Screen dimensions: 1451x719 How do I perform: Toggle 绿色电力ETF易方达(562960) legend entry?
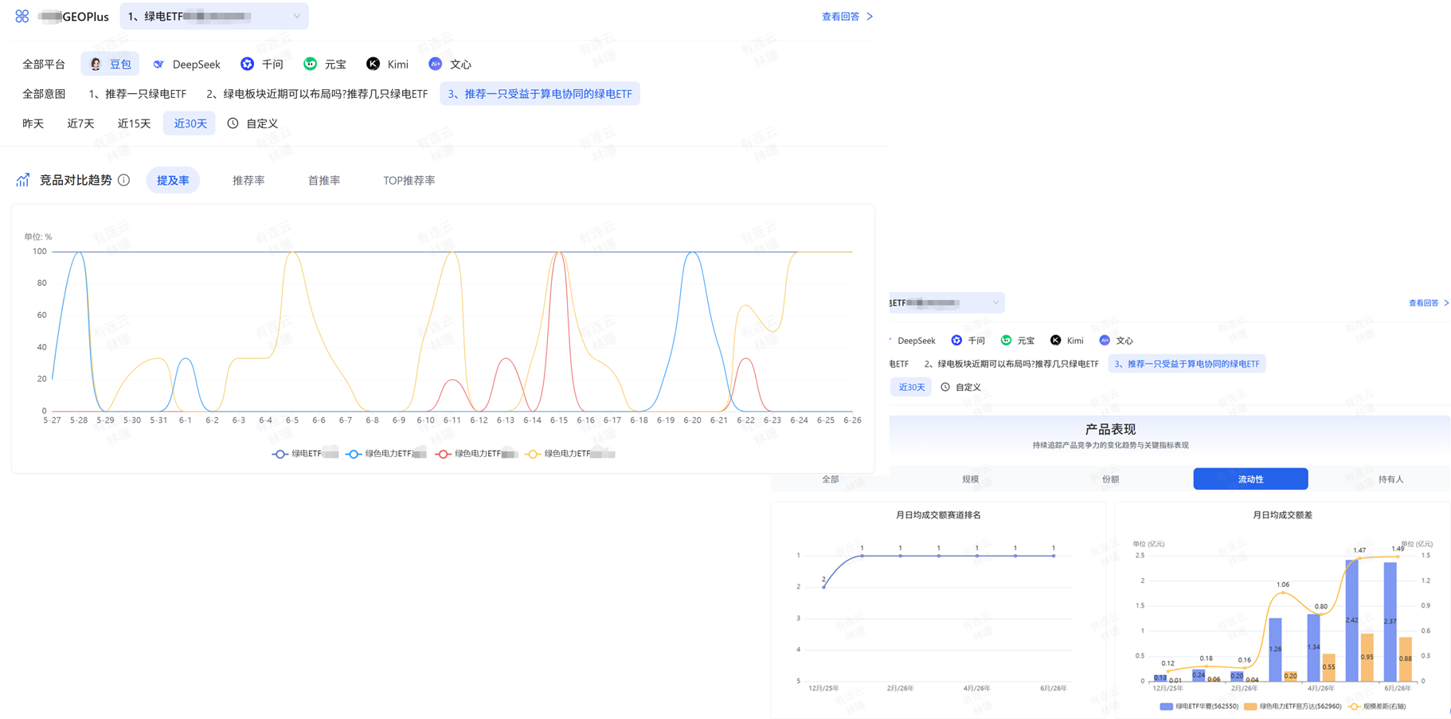[1292, 706]
